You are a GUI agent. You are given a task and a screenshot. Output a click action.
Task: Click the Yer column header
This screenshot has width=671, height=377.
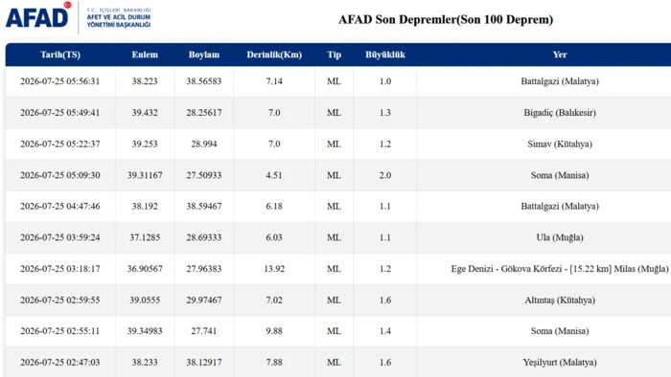[x=560, y=55]
